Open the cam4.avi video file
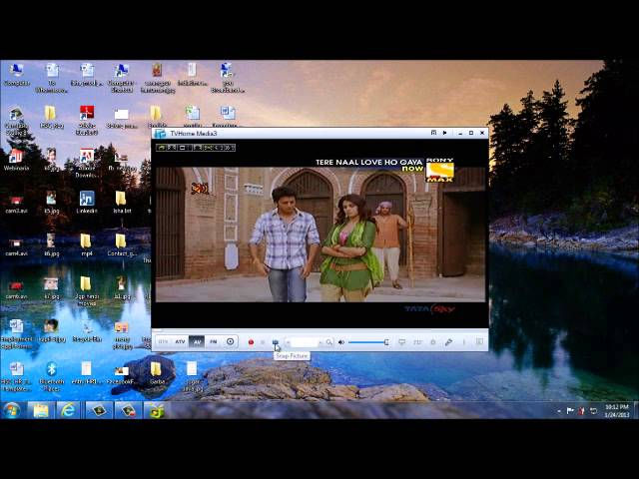The width and height of the screenshot is (639, 479). 16,247
